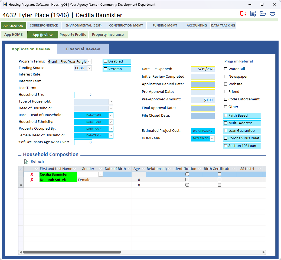Viewport: 281px width, 260px height.
Task: Open the blue folder icon
Action: point(263,14)
